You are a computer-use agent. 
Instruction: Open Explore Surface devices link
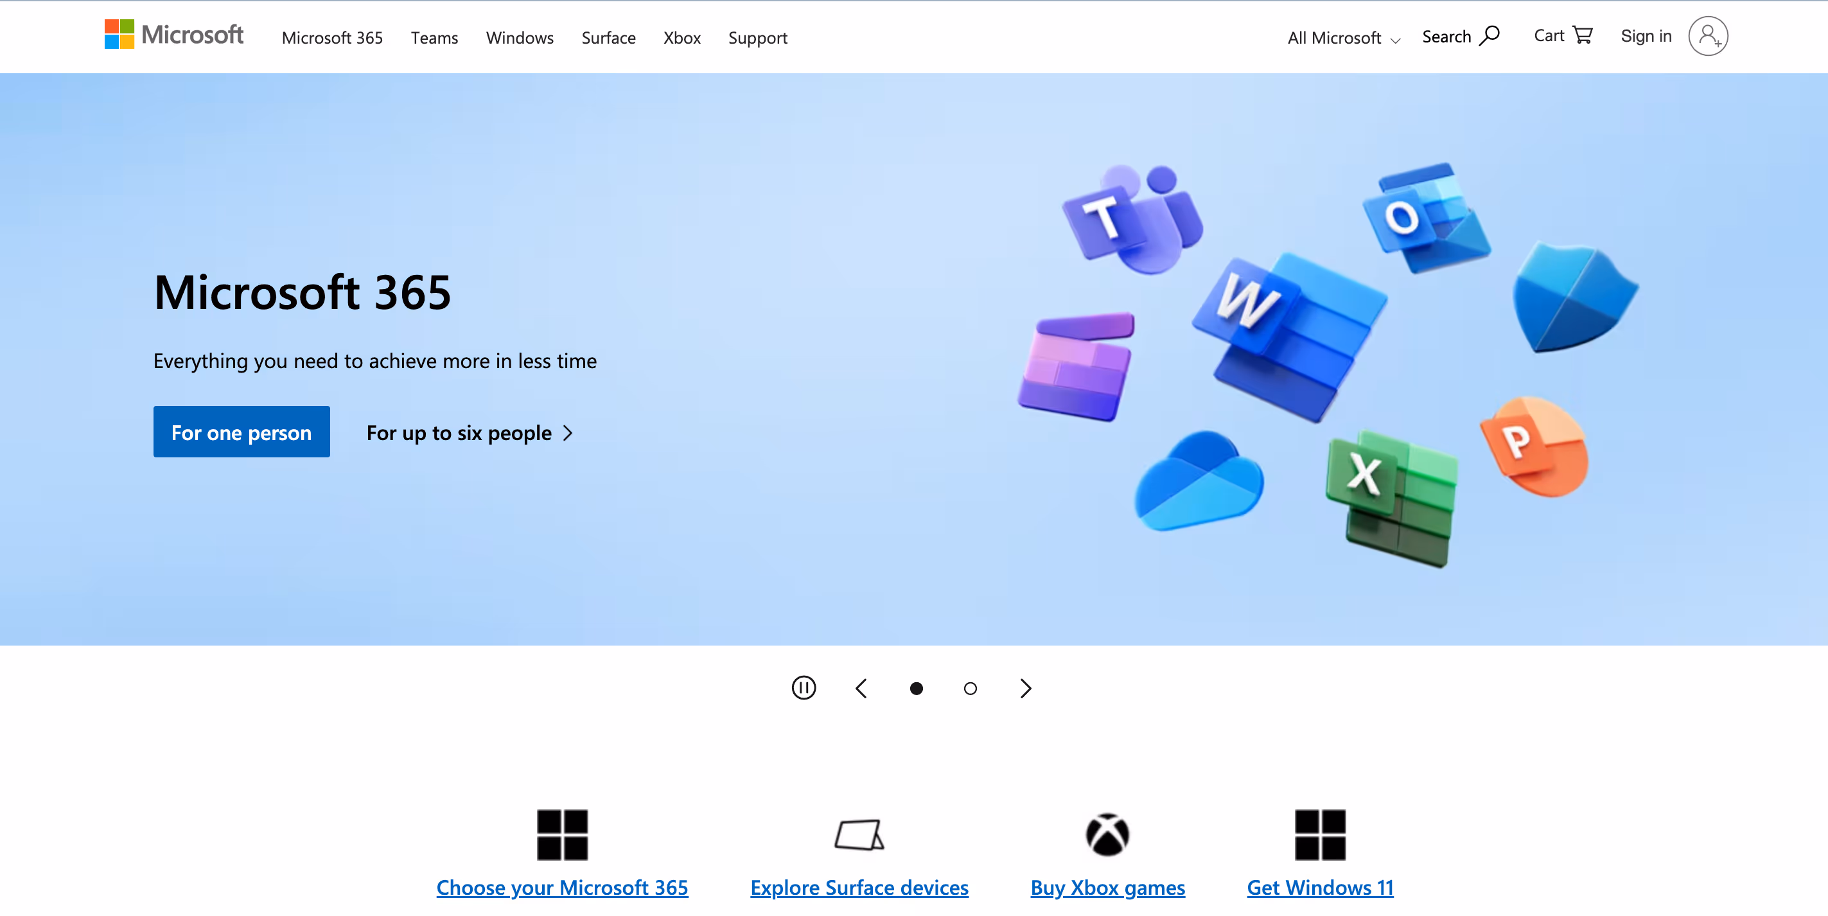pos(859,888)
